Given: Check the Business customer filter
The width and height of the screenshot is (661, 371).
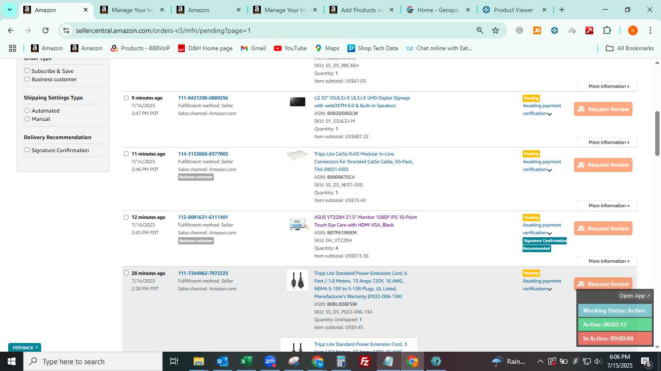Looking at the screenshot, I should pyautogui.click(x=27, y=79).
